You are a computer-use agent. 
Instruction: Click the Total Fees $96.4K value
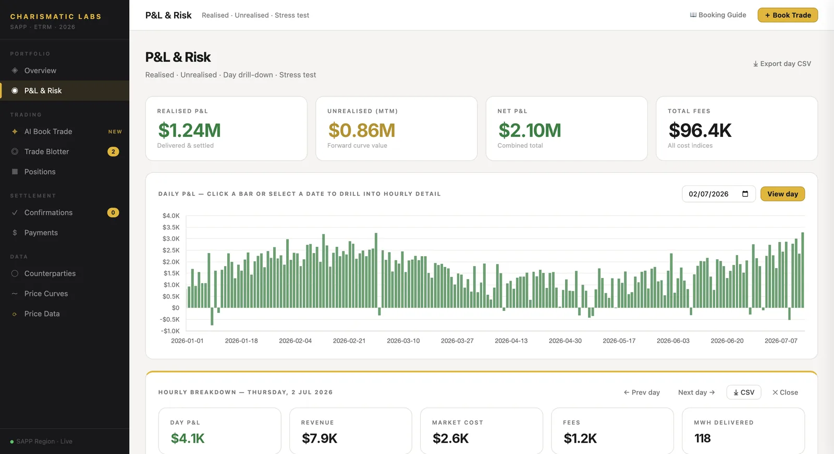coord(700,130)
